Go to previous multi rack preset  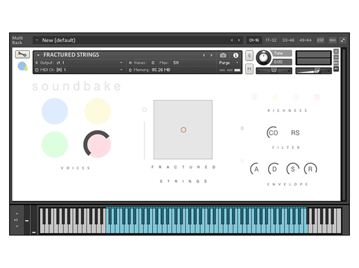point(232,40)
